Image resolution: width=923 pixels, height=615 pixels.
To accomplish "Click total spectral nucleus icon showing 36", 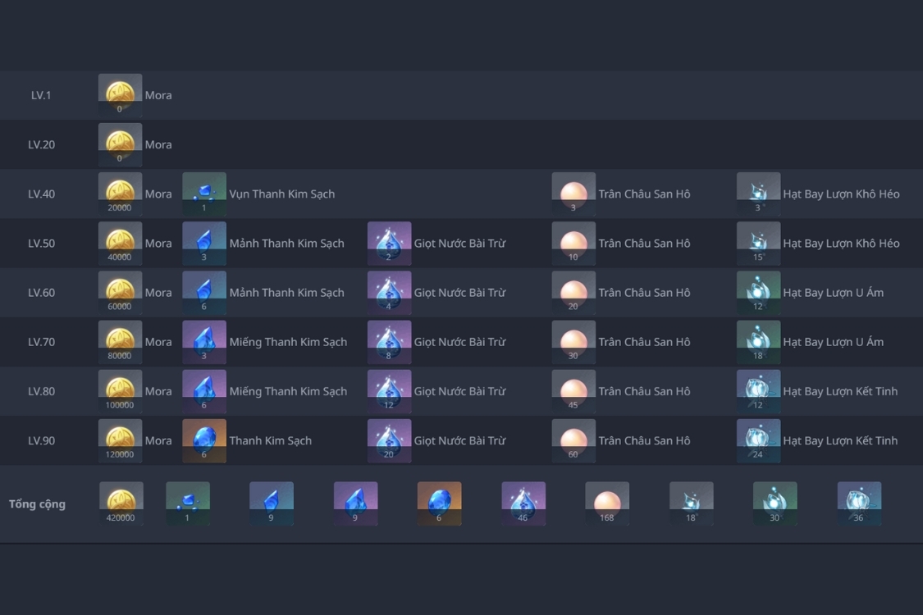I will click(859, 503).
